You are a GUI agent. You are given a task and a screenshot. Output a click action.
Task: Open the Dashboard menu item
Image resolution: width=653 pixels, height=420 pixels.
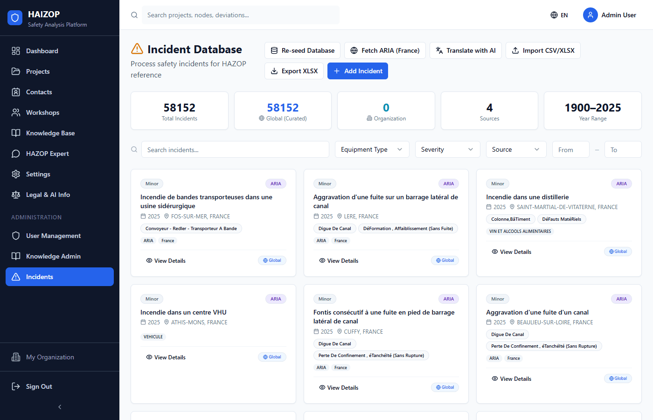click(x=42, y=51)
